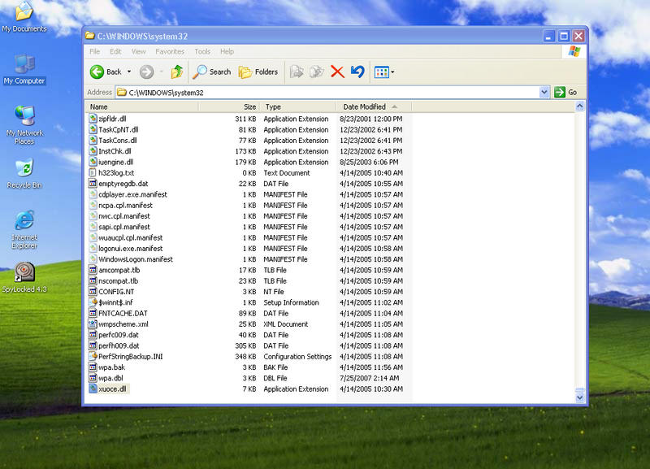Screen dimensions: 650x469
Task: Select the file perfc009.dat
Action: click(118, 335)
